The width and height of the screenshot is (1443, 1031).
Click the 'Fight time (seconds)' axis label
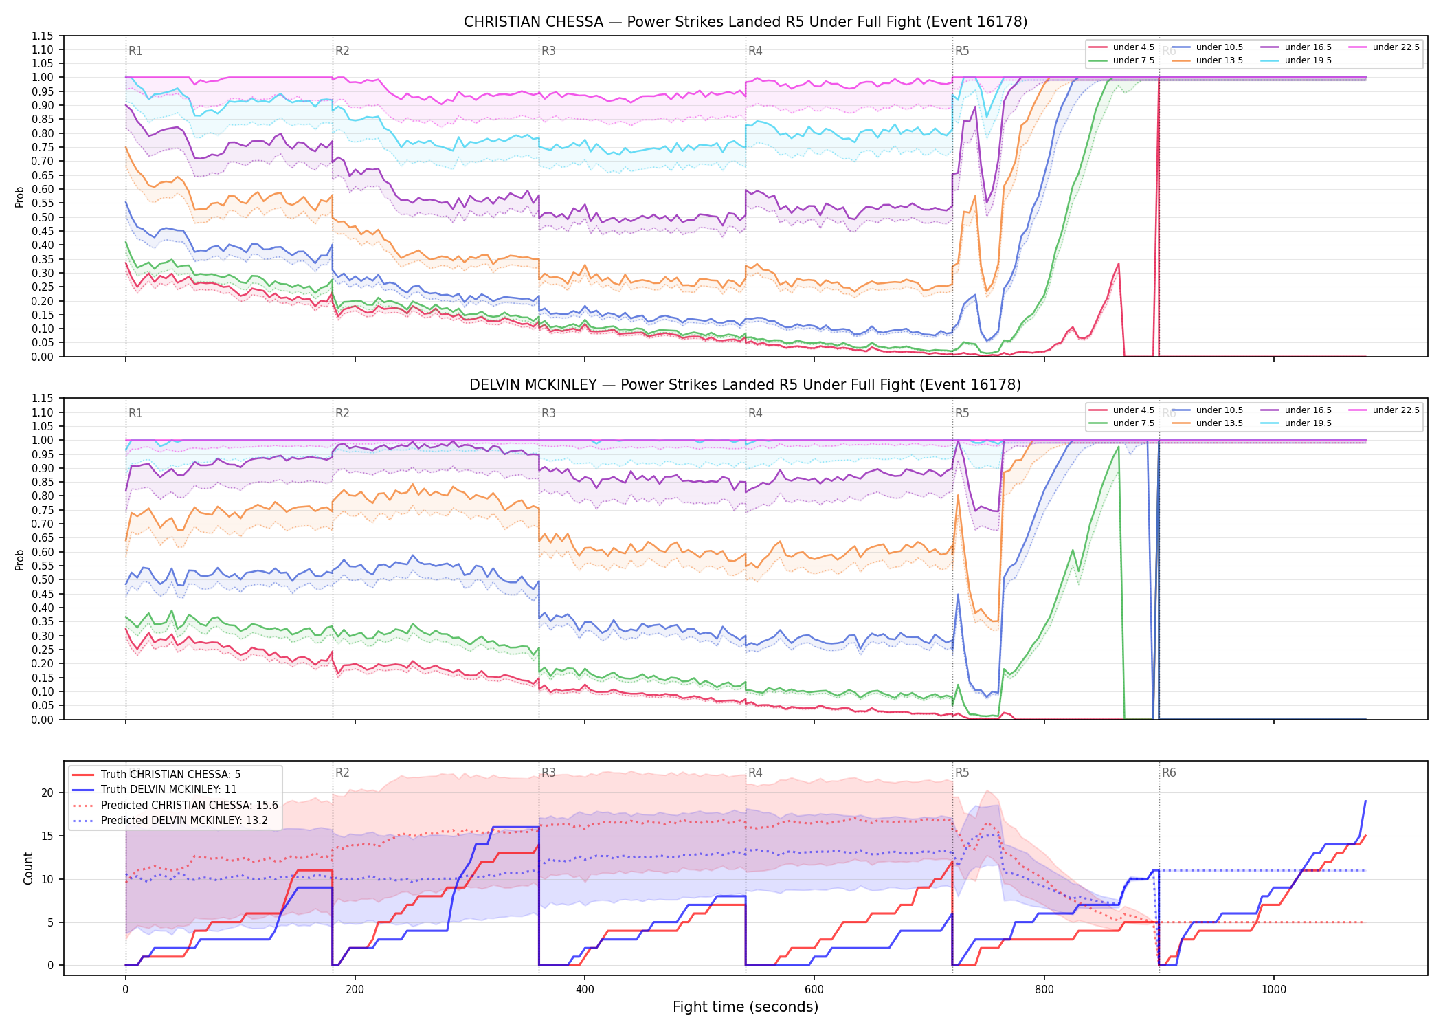click(746, 1007)
